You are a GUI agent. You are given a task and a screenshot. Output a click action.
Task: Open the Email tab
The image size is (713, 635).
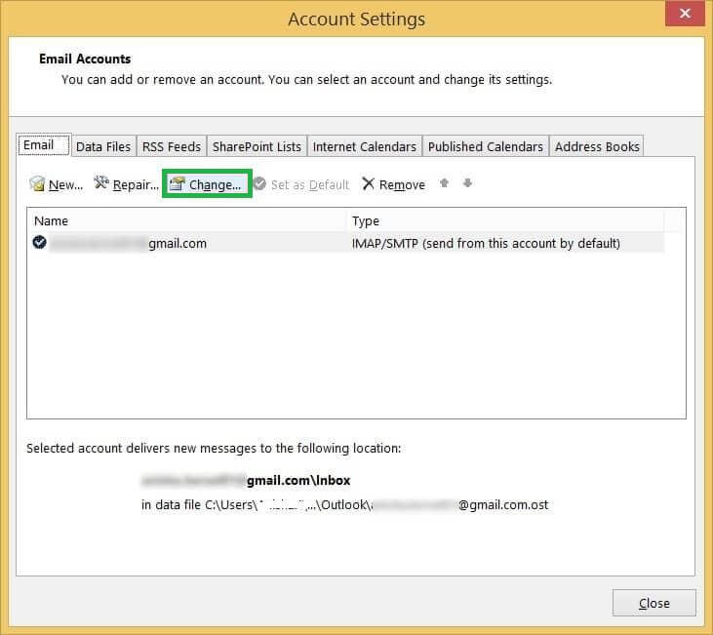[44, 145]
